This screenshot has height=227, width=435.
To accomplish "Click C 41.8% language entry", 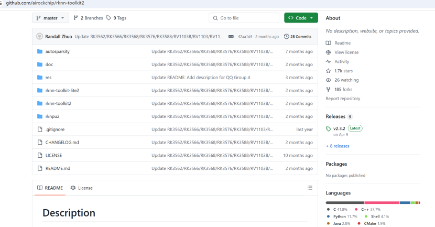I will pos(337,210).
